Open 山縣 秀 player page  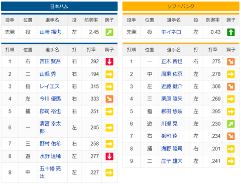(48, 74)
